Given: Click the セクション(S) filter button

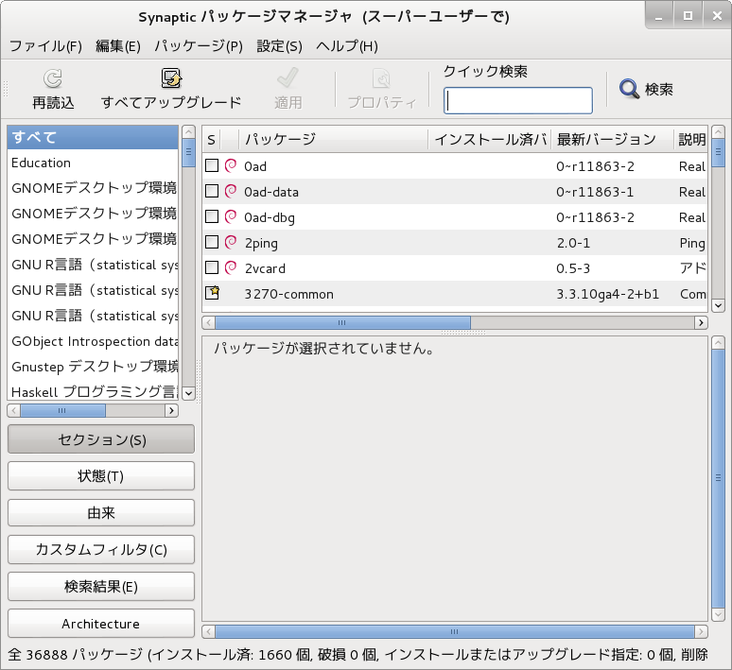Looking at the screenshot, I should point(101,439).
